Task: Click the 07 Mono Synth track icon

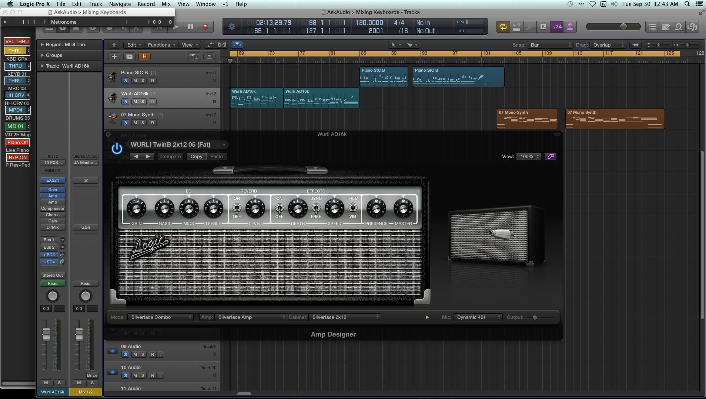Action: [x=112, y=119]
